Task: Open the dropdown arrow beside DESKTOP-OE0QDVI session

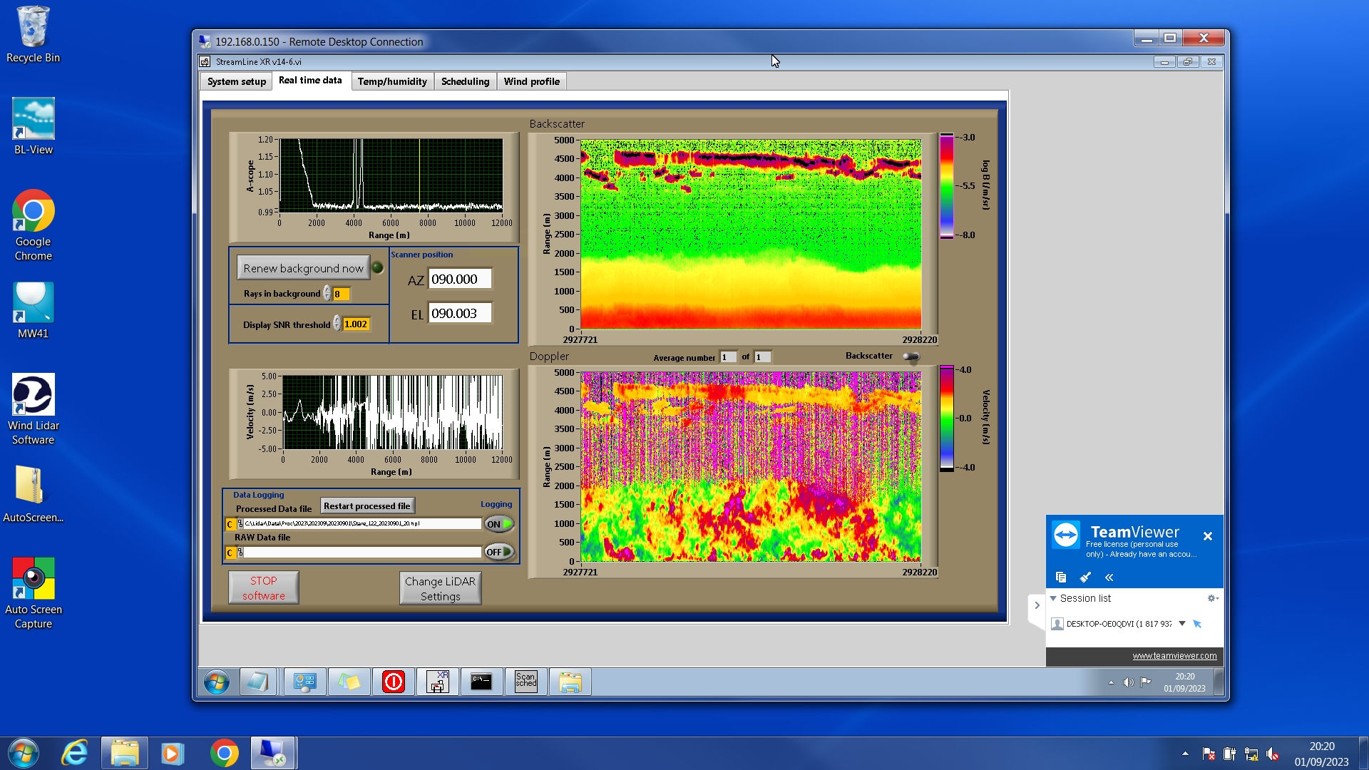Action: coord(1182,624)
